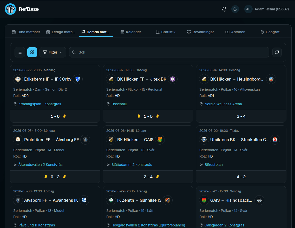This screenshot has height=228, width=295.
Task: Open Nordic Wellness Arena venue link
Action: tap(223, 104)
